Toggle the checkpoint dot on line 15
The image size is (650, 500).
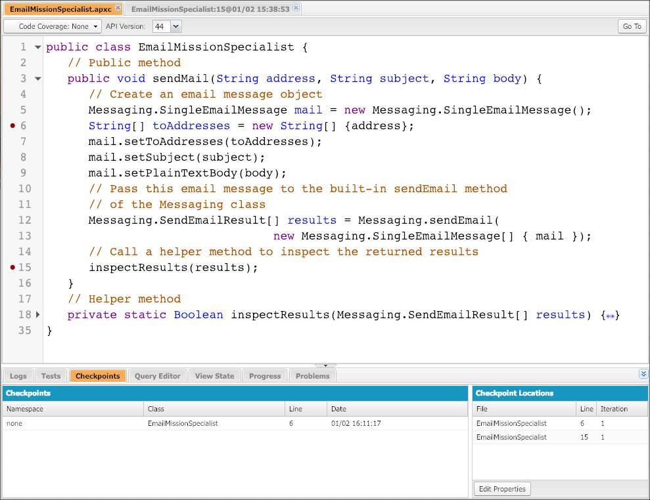click(x=12, y=267)
